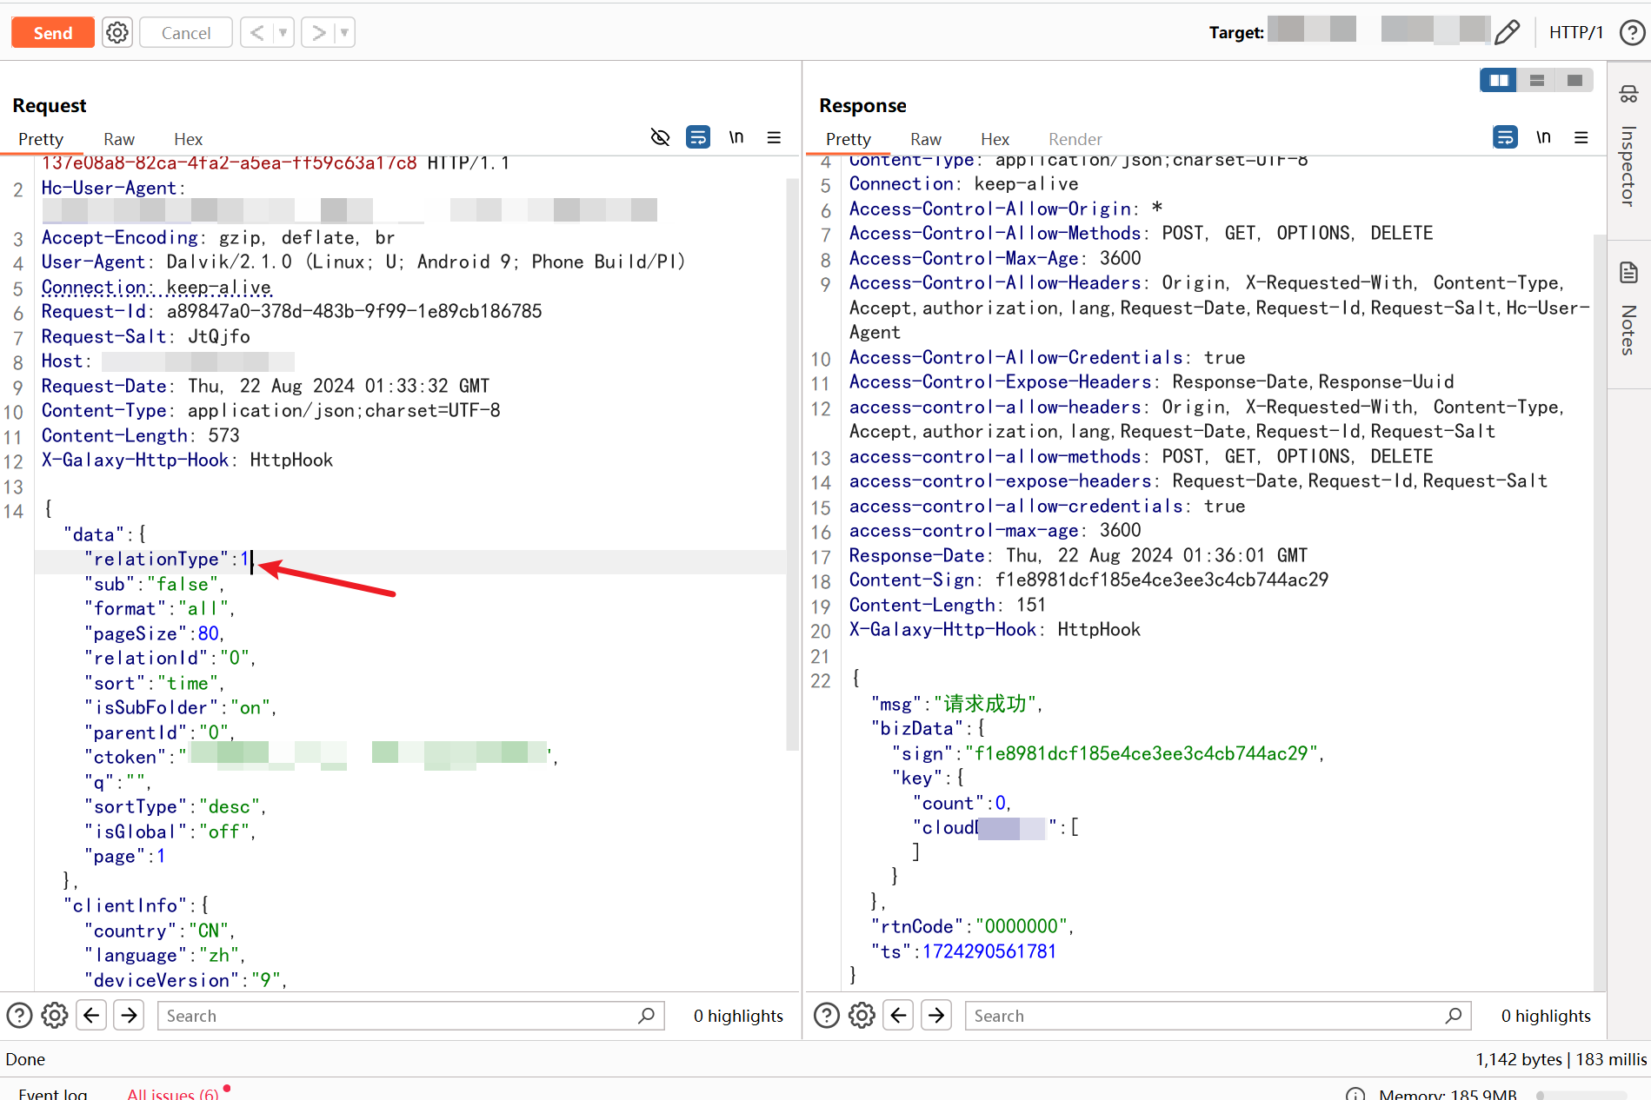Click the "pageSize":80 line in the request
This screenshot has width=1651, height=1100.
click(155, 634)
